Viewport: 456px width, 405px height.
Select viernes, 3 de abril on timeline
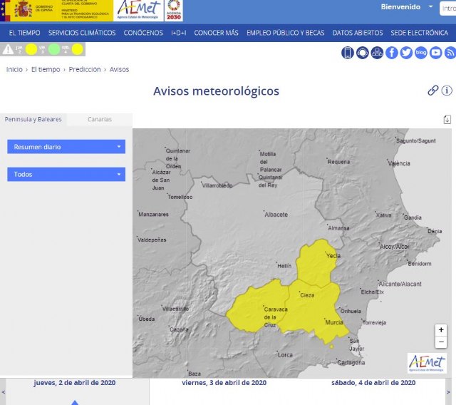point(224,383)
